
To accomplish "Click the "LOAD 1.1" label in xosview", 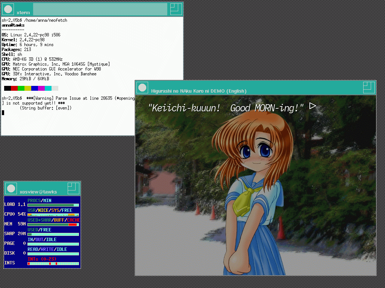I will point(15,204).
